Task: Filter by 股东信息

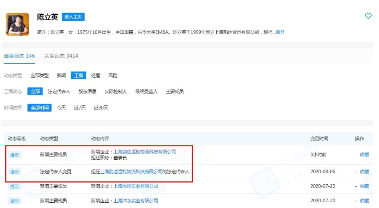Action: 87,92
